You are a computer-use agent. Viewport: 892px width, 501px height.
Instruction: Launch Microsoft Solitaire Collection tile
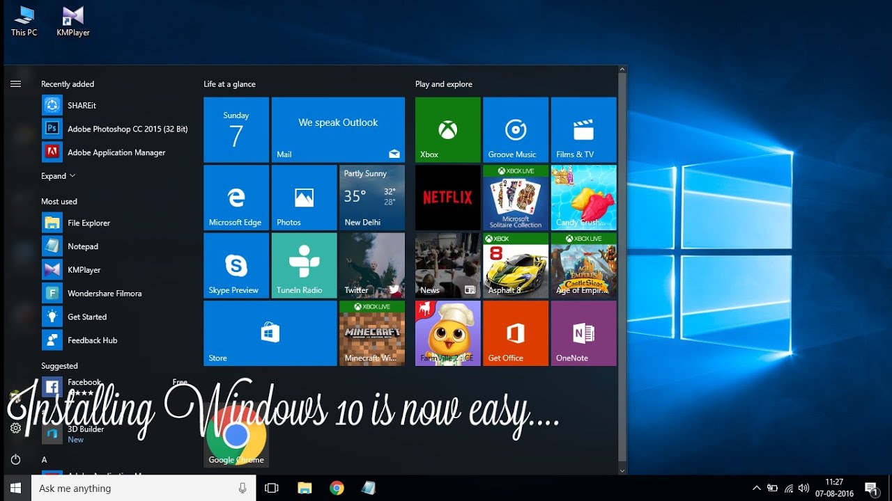click(516, 198)
